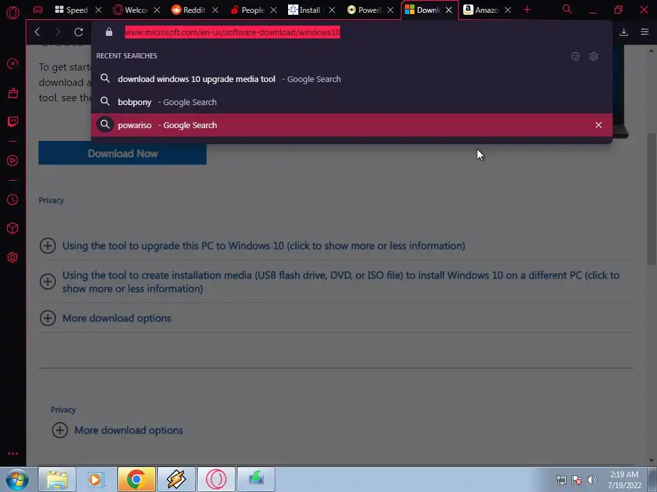This screenshot has width=657, height=492.
Task: Open a new tab with plus
Action: 527,10
